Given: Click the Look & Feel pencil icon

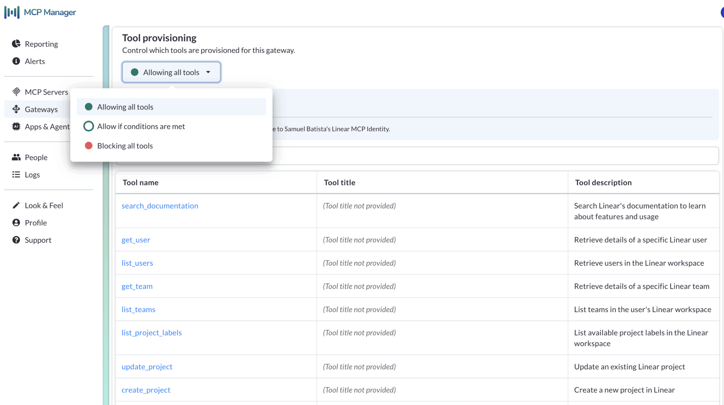Looking at the screenshot, I should point(16,205).
